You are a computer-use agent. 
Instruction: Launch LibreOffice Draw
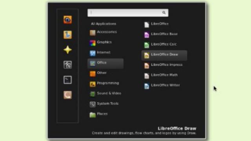pyautogui.click(x=164, y=56)
